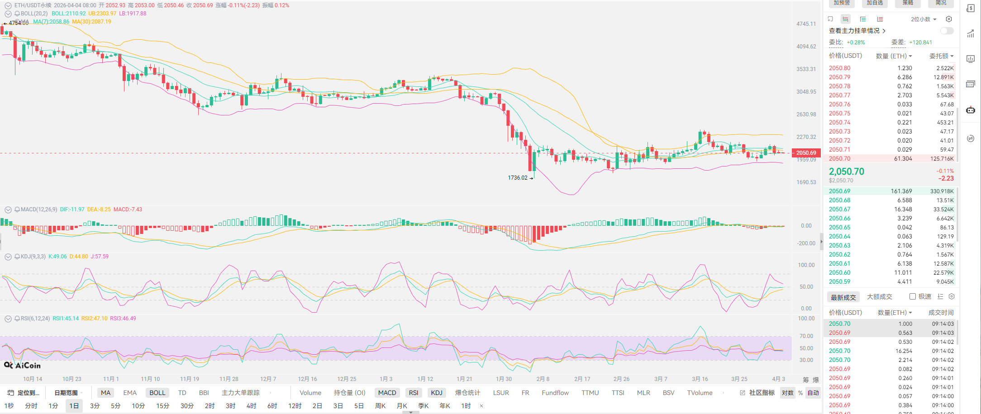Click the 加自选 button
Viewport: 981px width, 414px height.
(x=875, y=3)
